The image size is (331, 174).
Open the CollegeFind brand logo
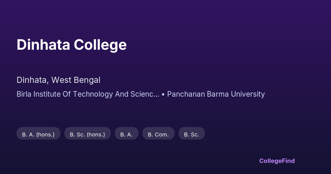click(277, 161)
